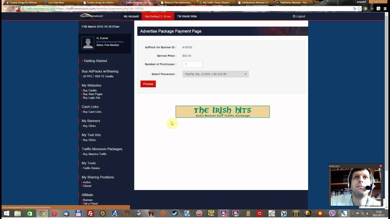
Task: Click Buy Clicks under My Banners
Action: coord(89,126)
